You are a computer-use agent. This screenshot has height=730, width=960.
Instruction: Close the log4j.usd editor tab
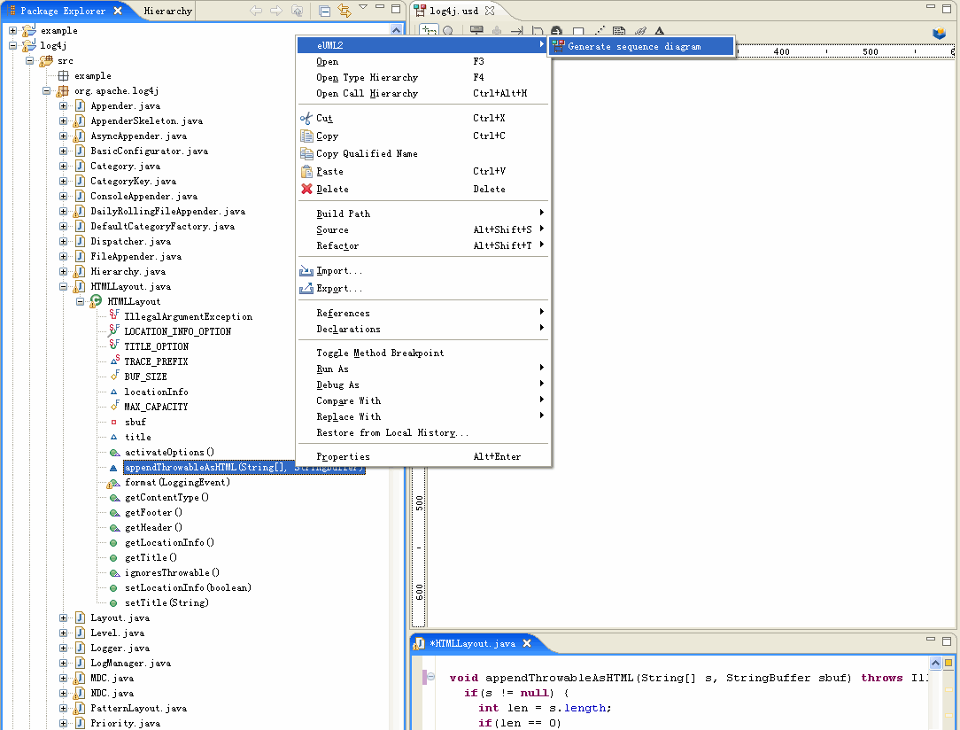pyautogui.click(x=490, y=11)
